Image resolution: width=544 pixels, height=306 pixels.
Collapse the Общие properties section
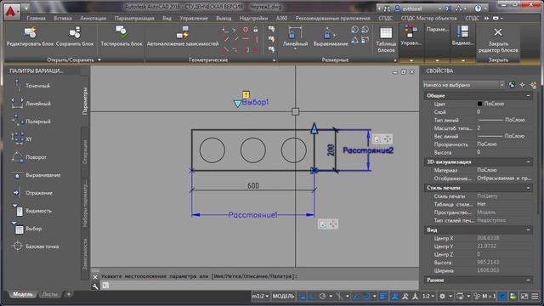(x=528, y=96)
